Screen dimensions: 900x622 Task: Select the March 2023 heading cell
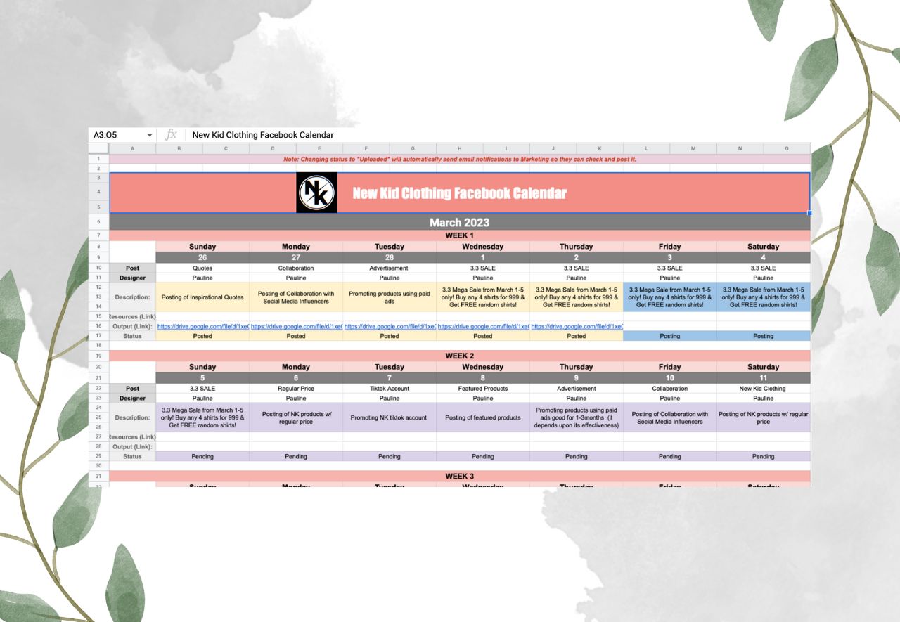click(x=459, y=223)
